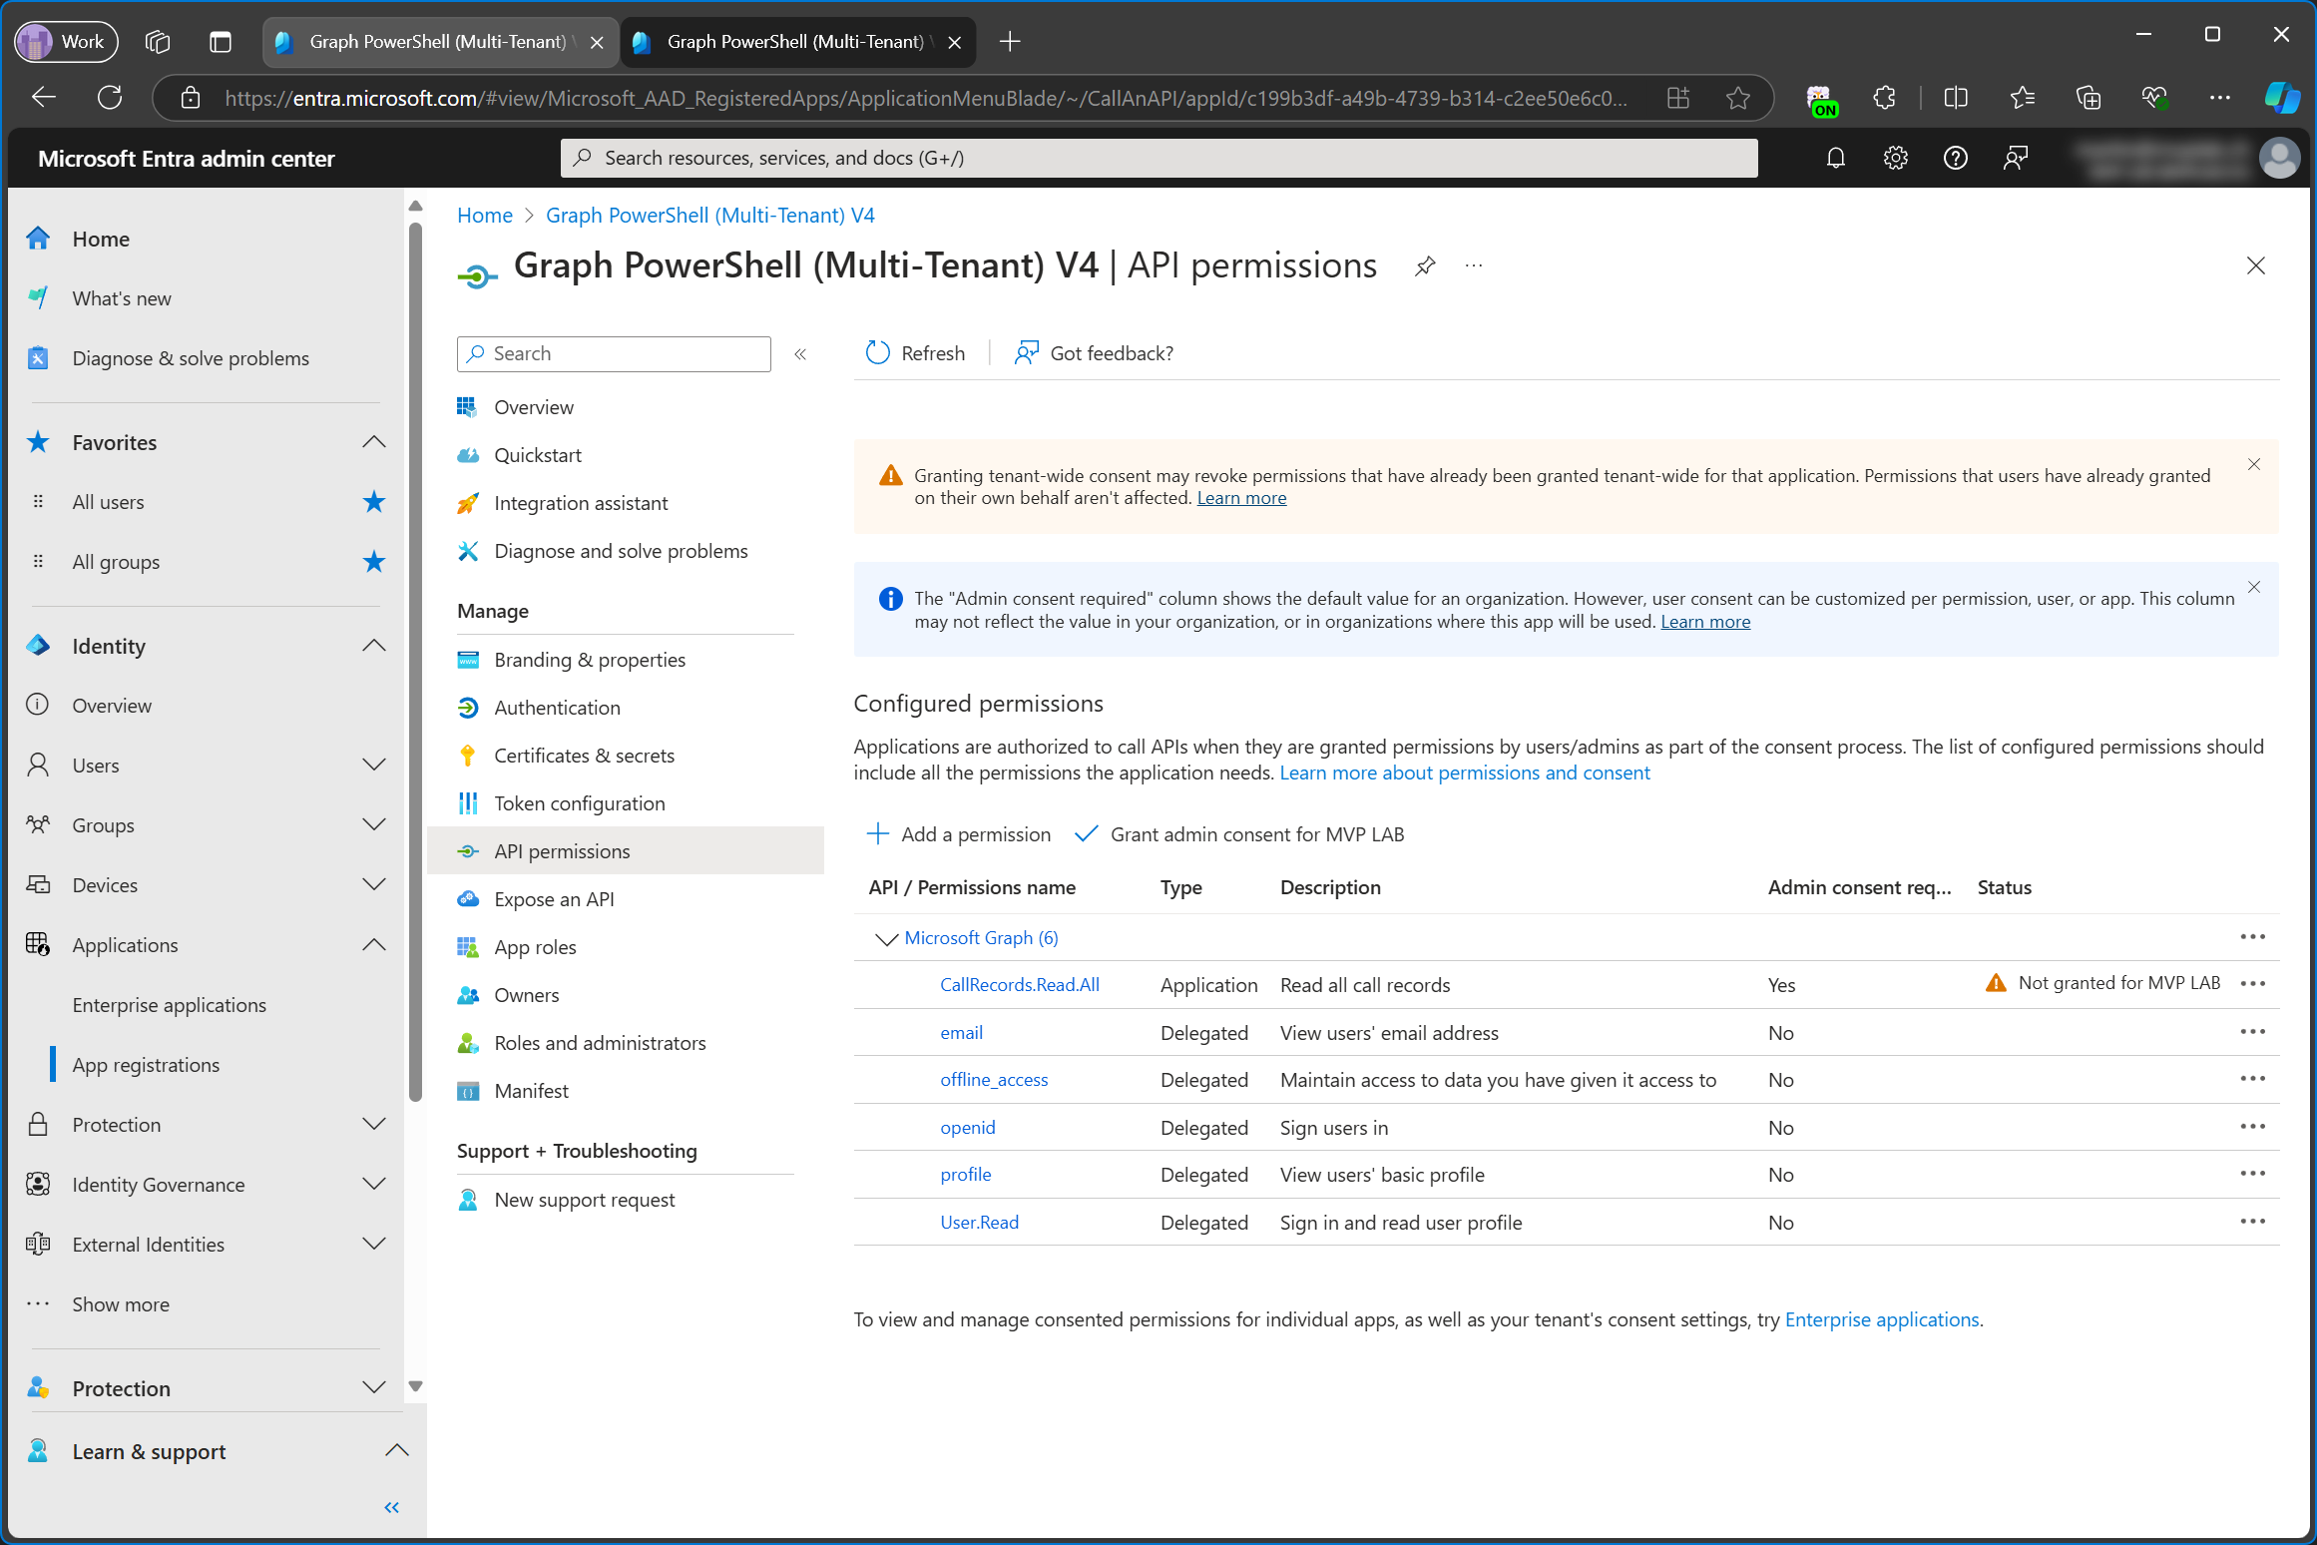Viewport: 2317px width, 1545px height.
Task: Click the Refresh command button
Action: click(x=915, y=353)
